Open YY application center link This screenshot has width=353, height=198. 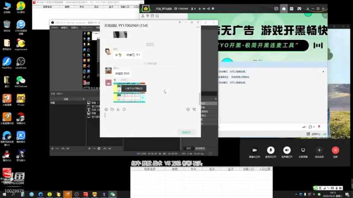(314, 134)
